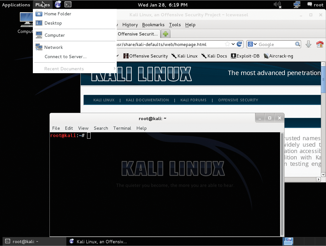Launch Iceweasel from the top panel icon
326x246 pixels.
tap(58, 4)
